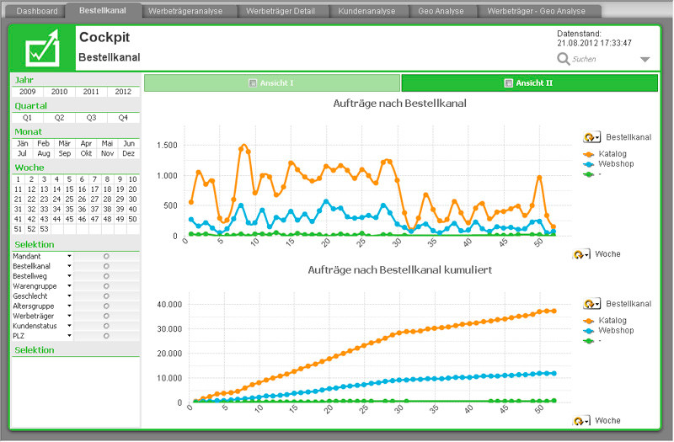Click the Altersgruppe selection indicator circle

tap(106, 306)
